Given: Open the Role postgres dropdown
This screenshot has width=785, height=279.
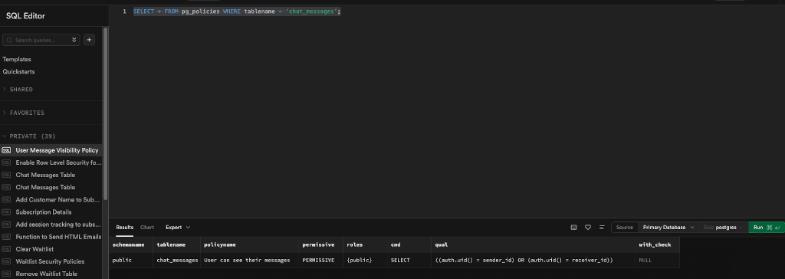Looking at the screenshot, I should pyautogui.click(x=723, y=228).
